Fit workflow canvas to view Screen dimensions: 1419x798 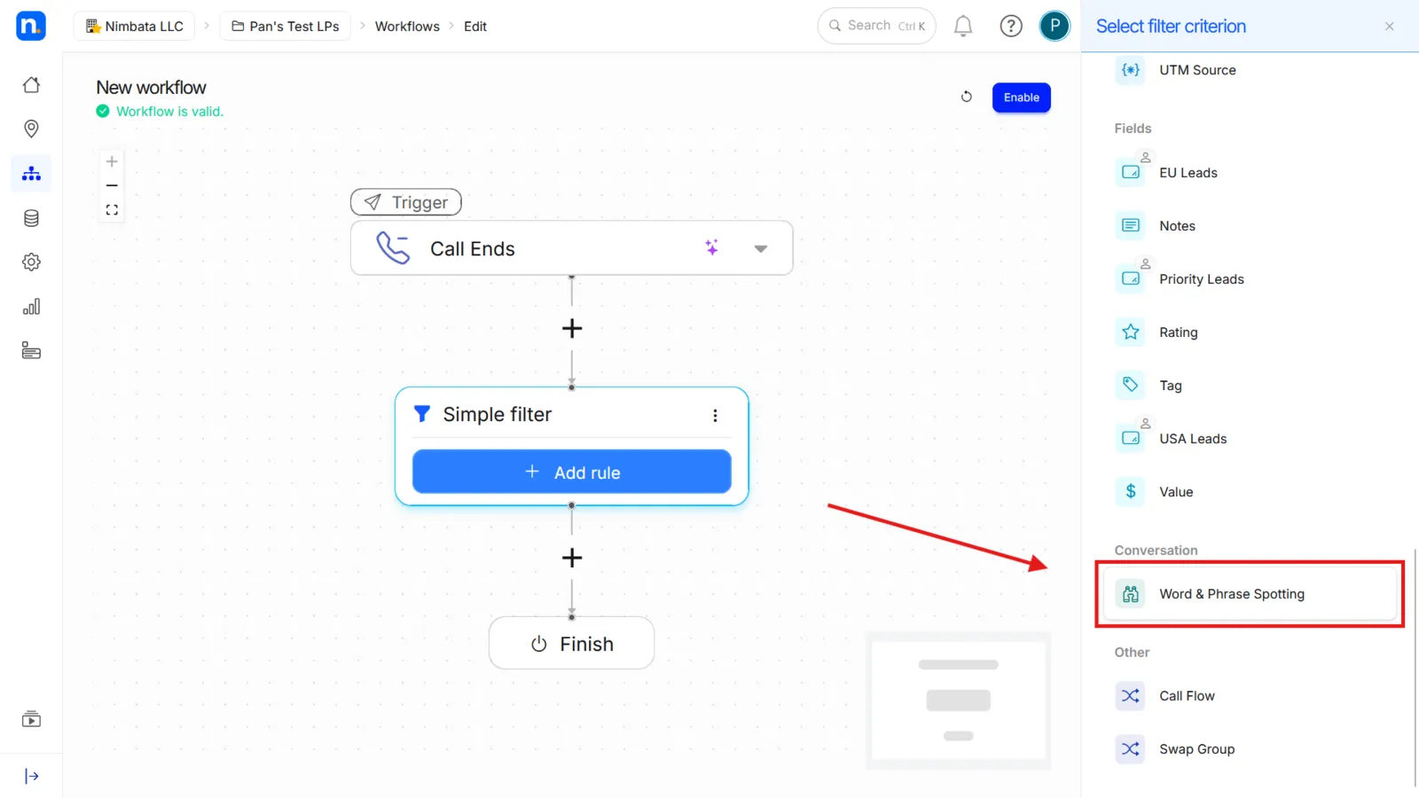coord(112,210)
